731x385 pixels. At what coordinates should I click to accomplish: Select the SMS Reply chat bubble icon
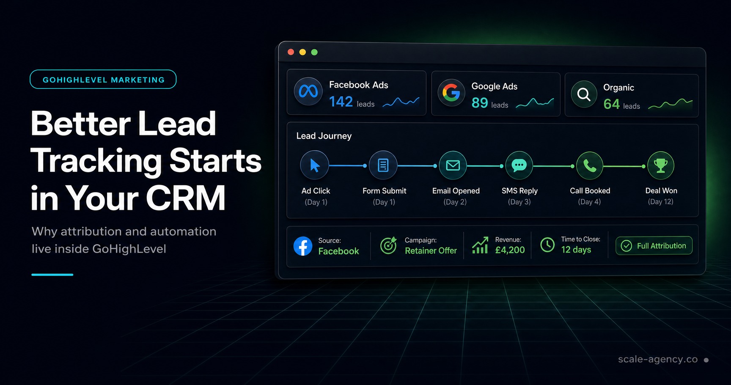pyautogui.click(x=519, y=165)
